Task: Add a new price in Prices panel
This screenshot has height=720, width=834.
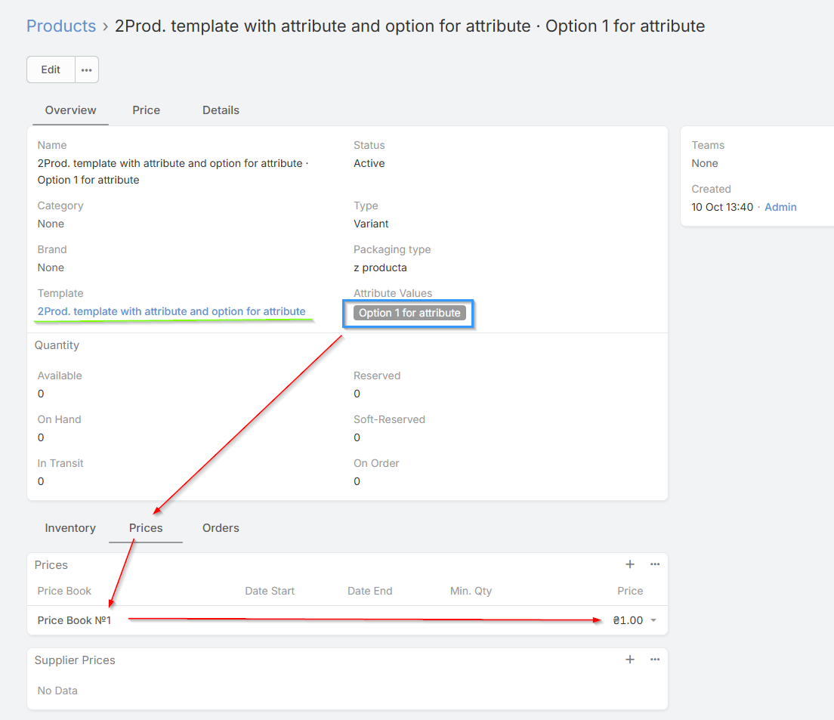Action: tap(630, 564)
